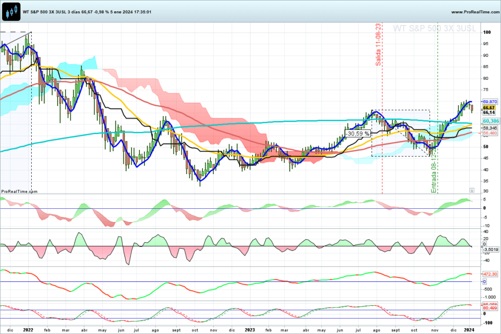Click the 66,14 price label

point(489,112)
